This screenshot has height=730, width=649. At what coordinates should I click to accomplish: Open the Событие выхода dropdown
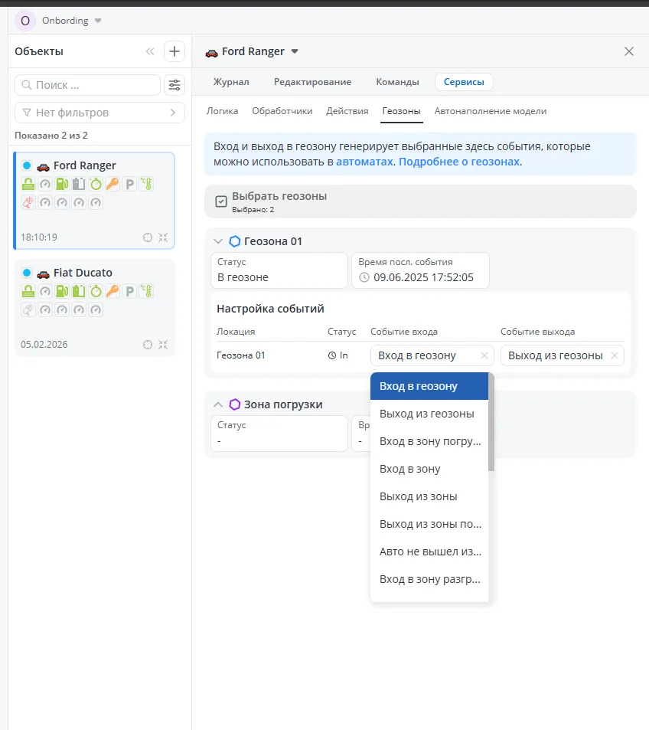556,355
